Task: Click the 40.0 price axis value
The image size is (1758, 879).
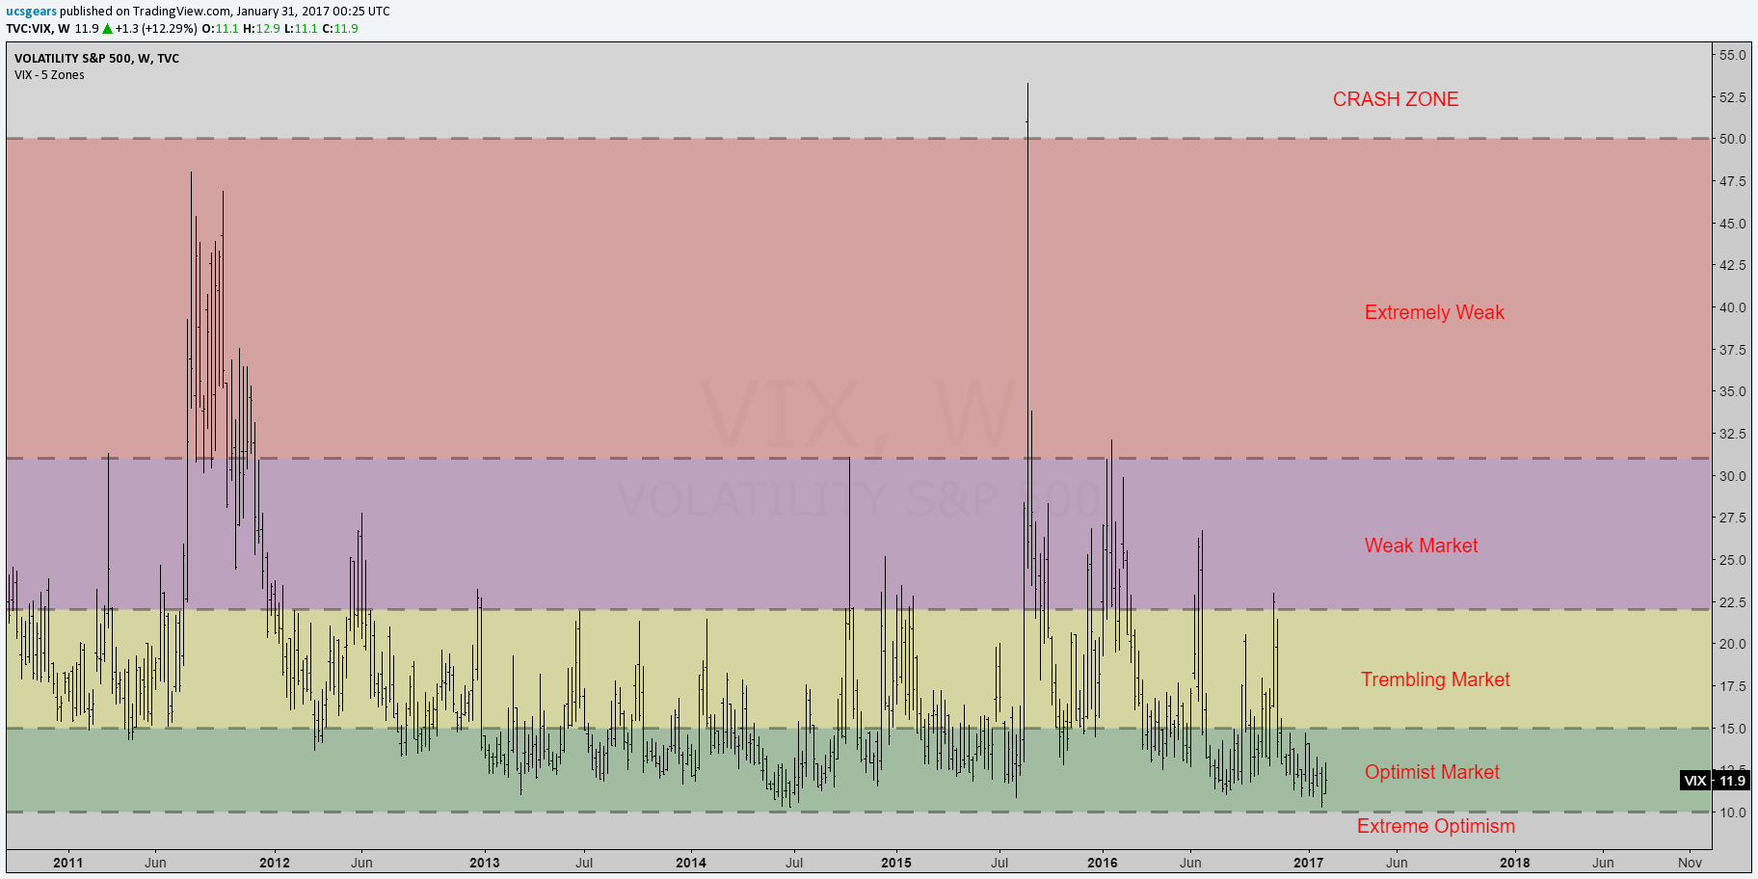Action: (1732, 307)
